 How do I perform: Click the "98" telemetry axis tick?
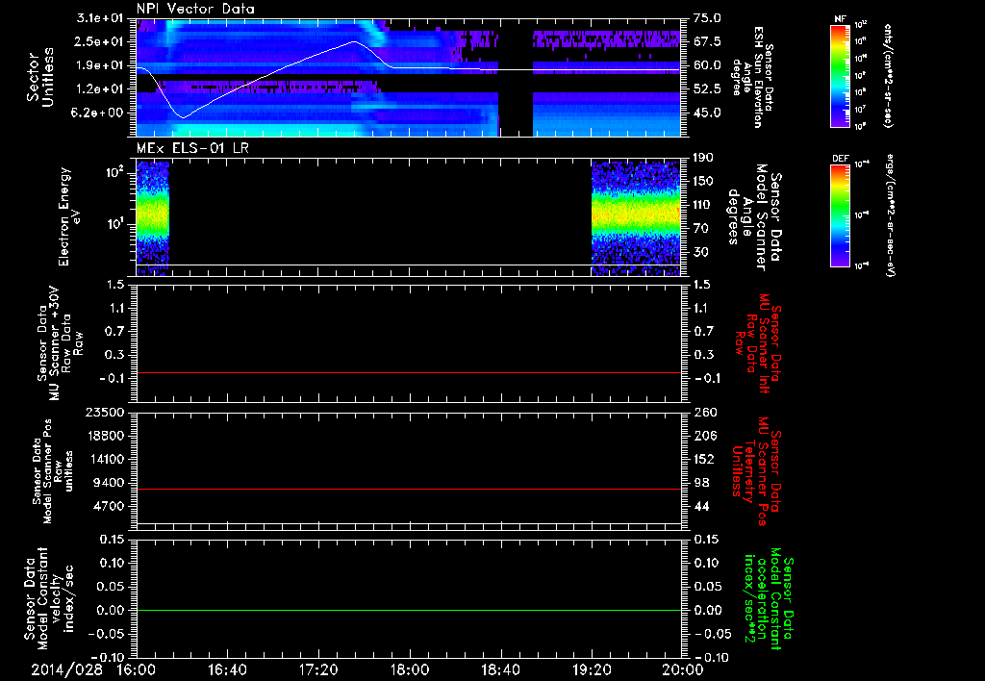coord(701,483)
